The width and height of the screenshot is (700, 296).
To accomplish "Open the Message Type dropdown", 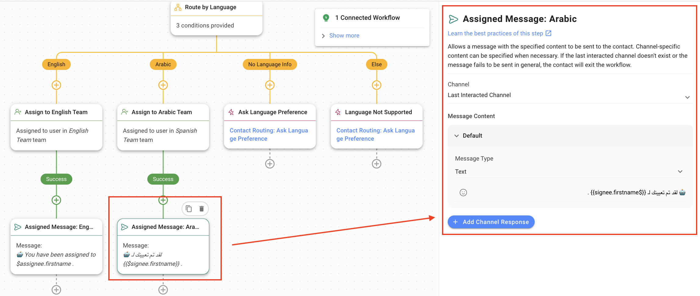I will click(569, 172).
